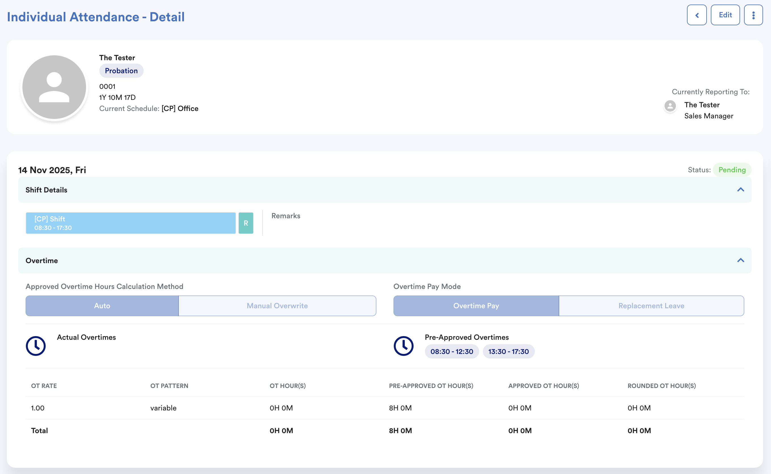Open the three-dot more options menu
Viewport: 771px width, 474px height.
coord(753,15)
